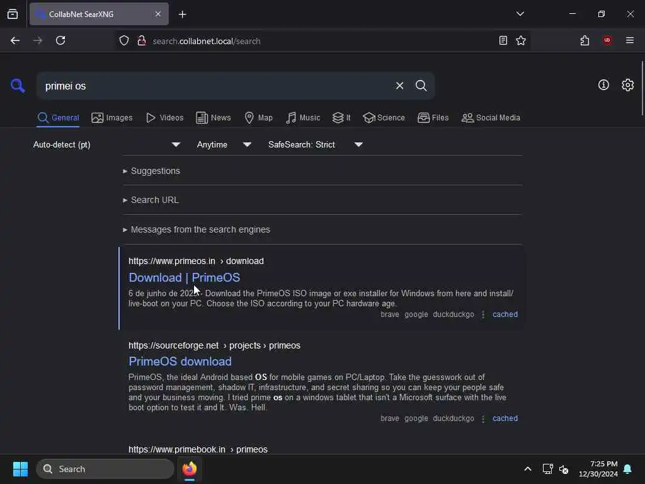Switch to Images category
Image resolution: width=645 pixels, height=484 pixels.
pos(112,118)
